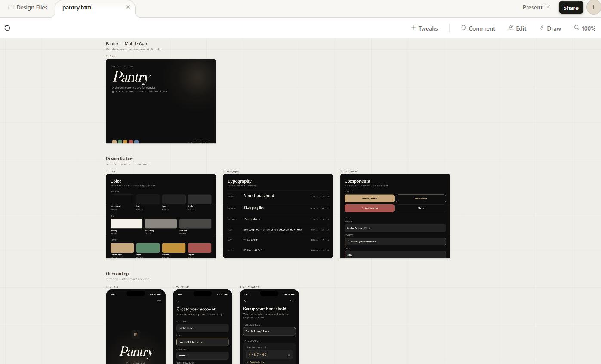Viewport: 601px width, 364px height.
Task: Click the focused email input in Components
Action: (395, 242)
